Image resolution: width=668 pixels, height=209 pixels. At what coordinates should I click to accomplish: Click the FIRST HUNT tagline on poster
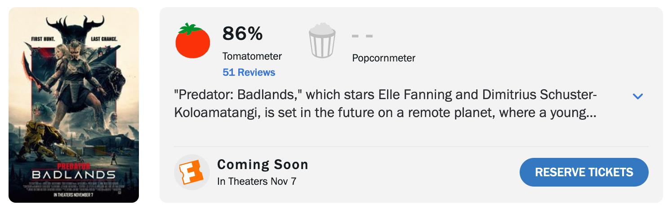click(44, 39)
